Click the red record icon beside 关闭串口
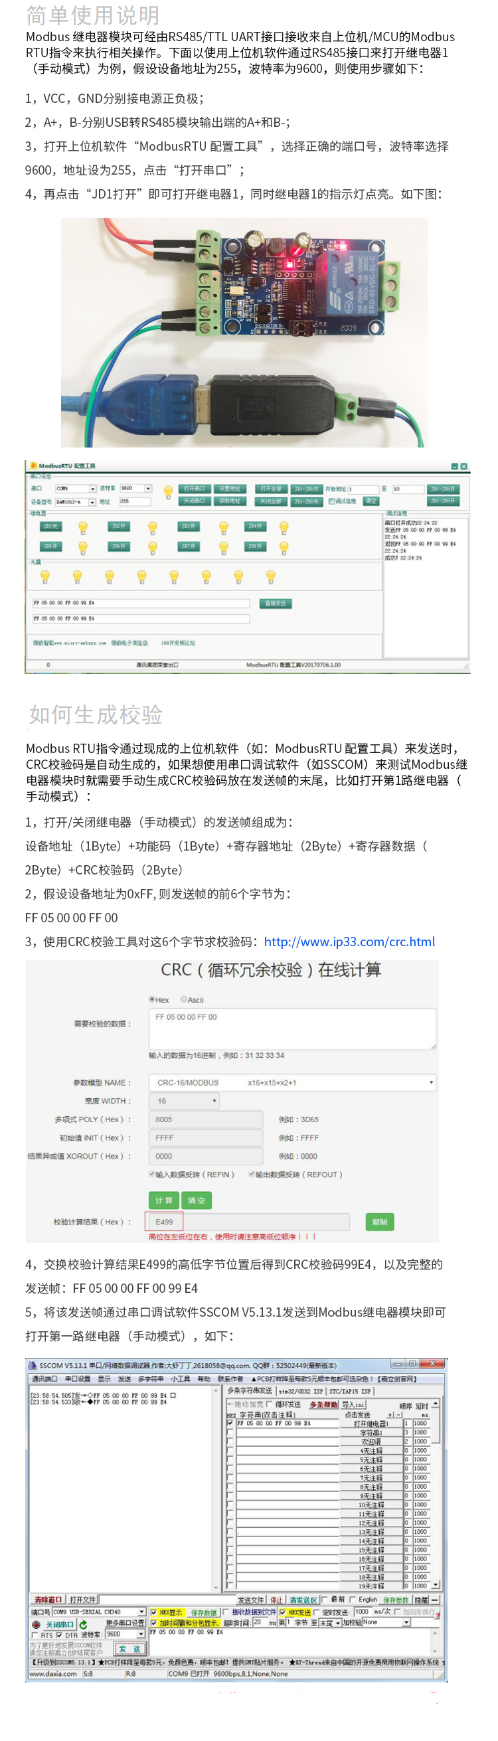Viewport: 498px width, 1741px height. coord(37,1624)
